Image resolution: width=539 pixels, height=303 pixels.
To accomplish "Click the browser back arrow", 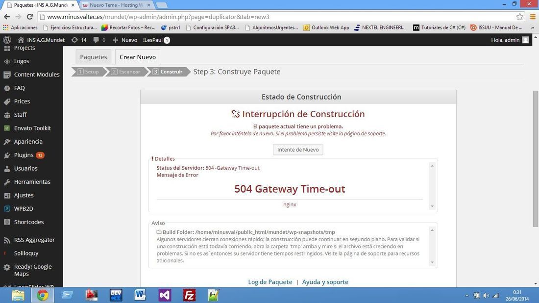I will tap(7, 17).
